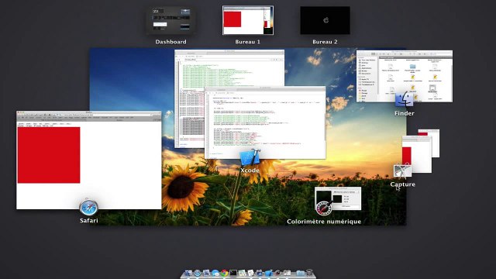Click the Colorimètre numérique label text
Screen dimensions: 496x279
324,222
